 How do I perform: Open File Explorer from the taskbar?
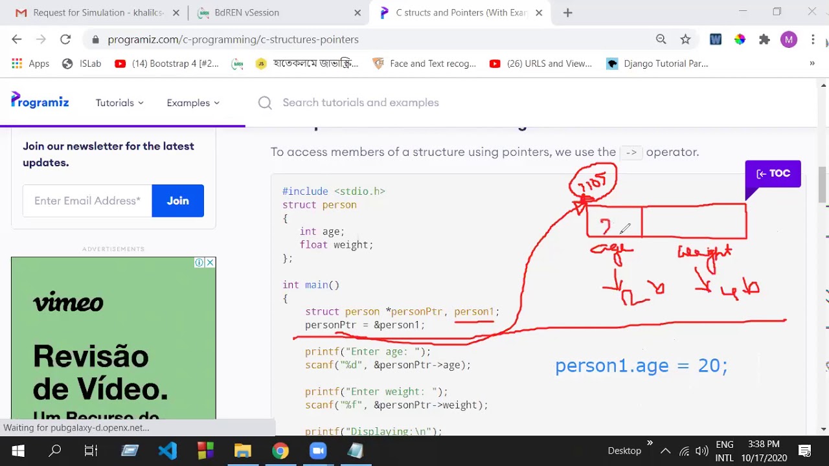[243, 450]
